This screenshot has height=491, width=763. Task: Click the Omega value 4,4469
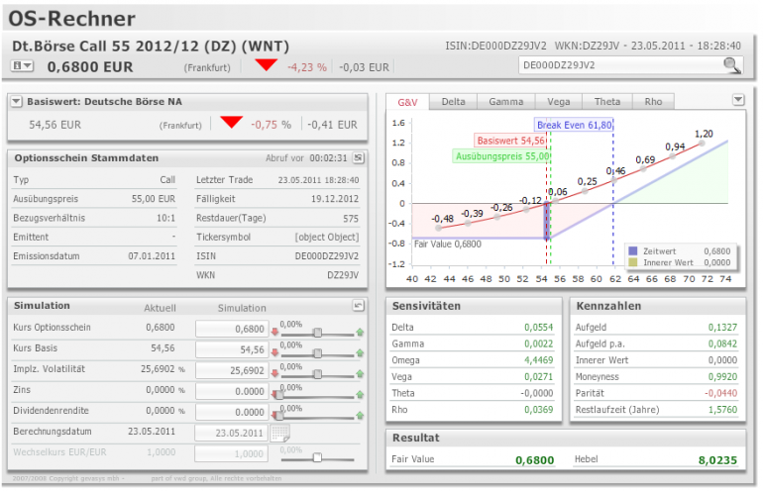coord(539,360)
